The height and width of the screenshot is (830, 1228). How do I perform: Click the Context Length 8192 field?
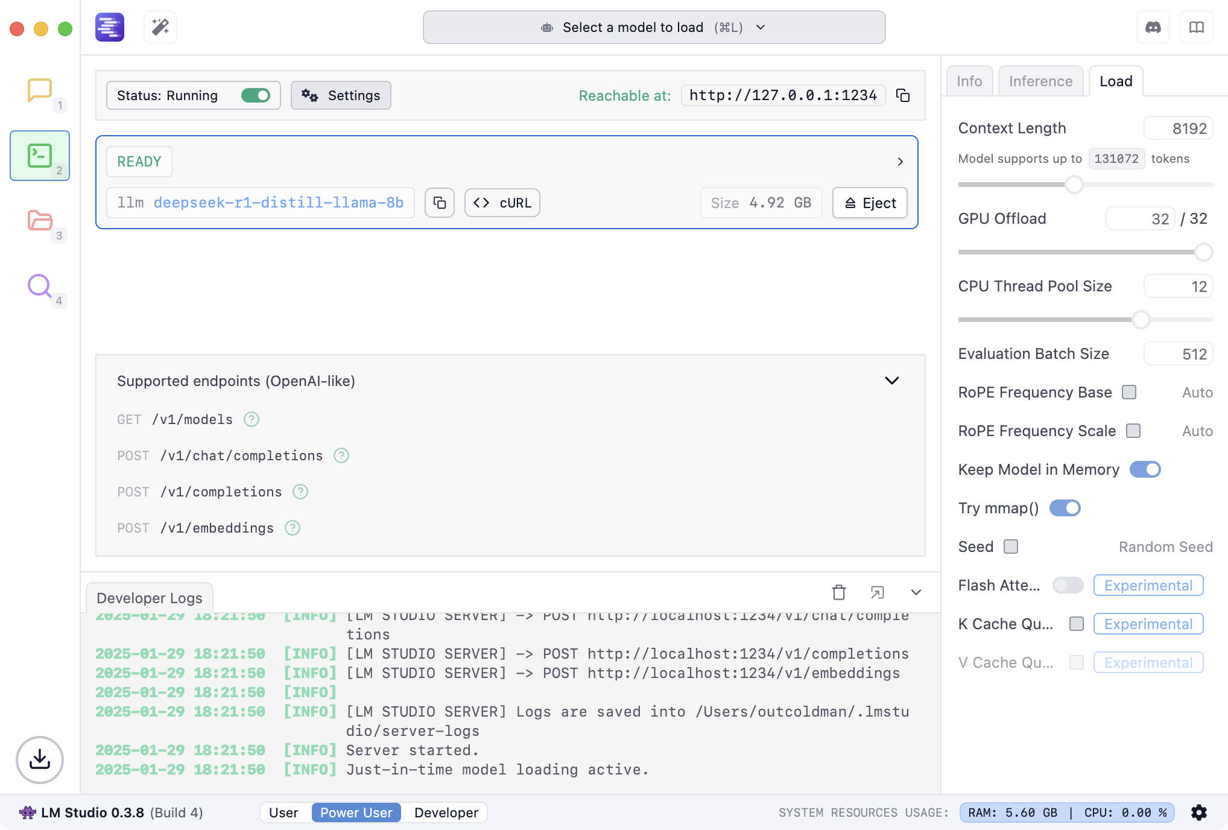tap(1178, 128)
